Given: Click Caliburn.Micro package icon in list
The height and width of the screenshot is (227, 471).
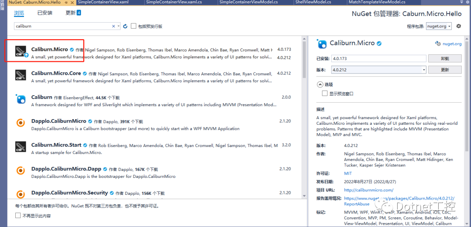Looking at the screenshot, I should [22, 50].
